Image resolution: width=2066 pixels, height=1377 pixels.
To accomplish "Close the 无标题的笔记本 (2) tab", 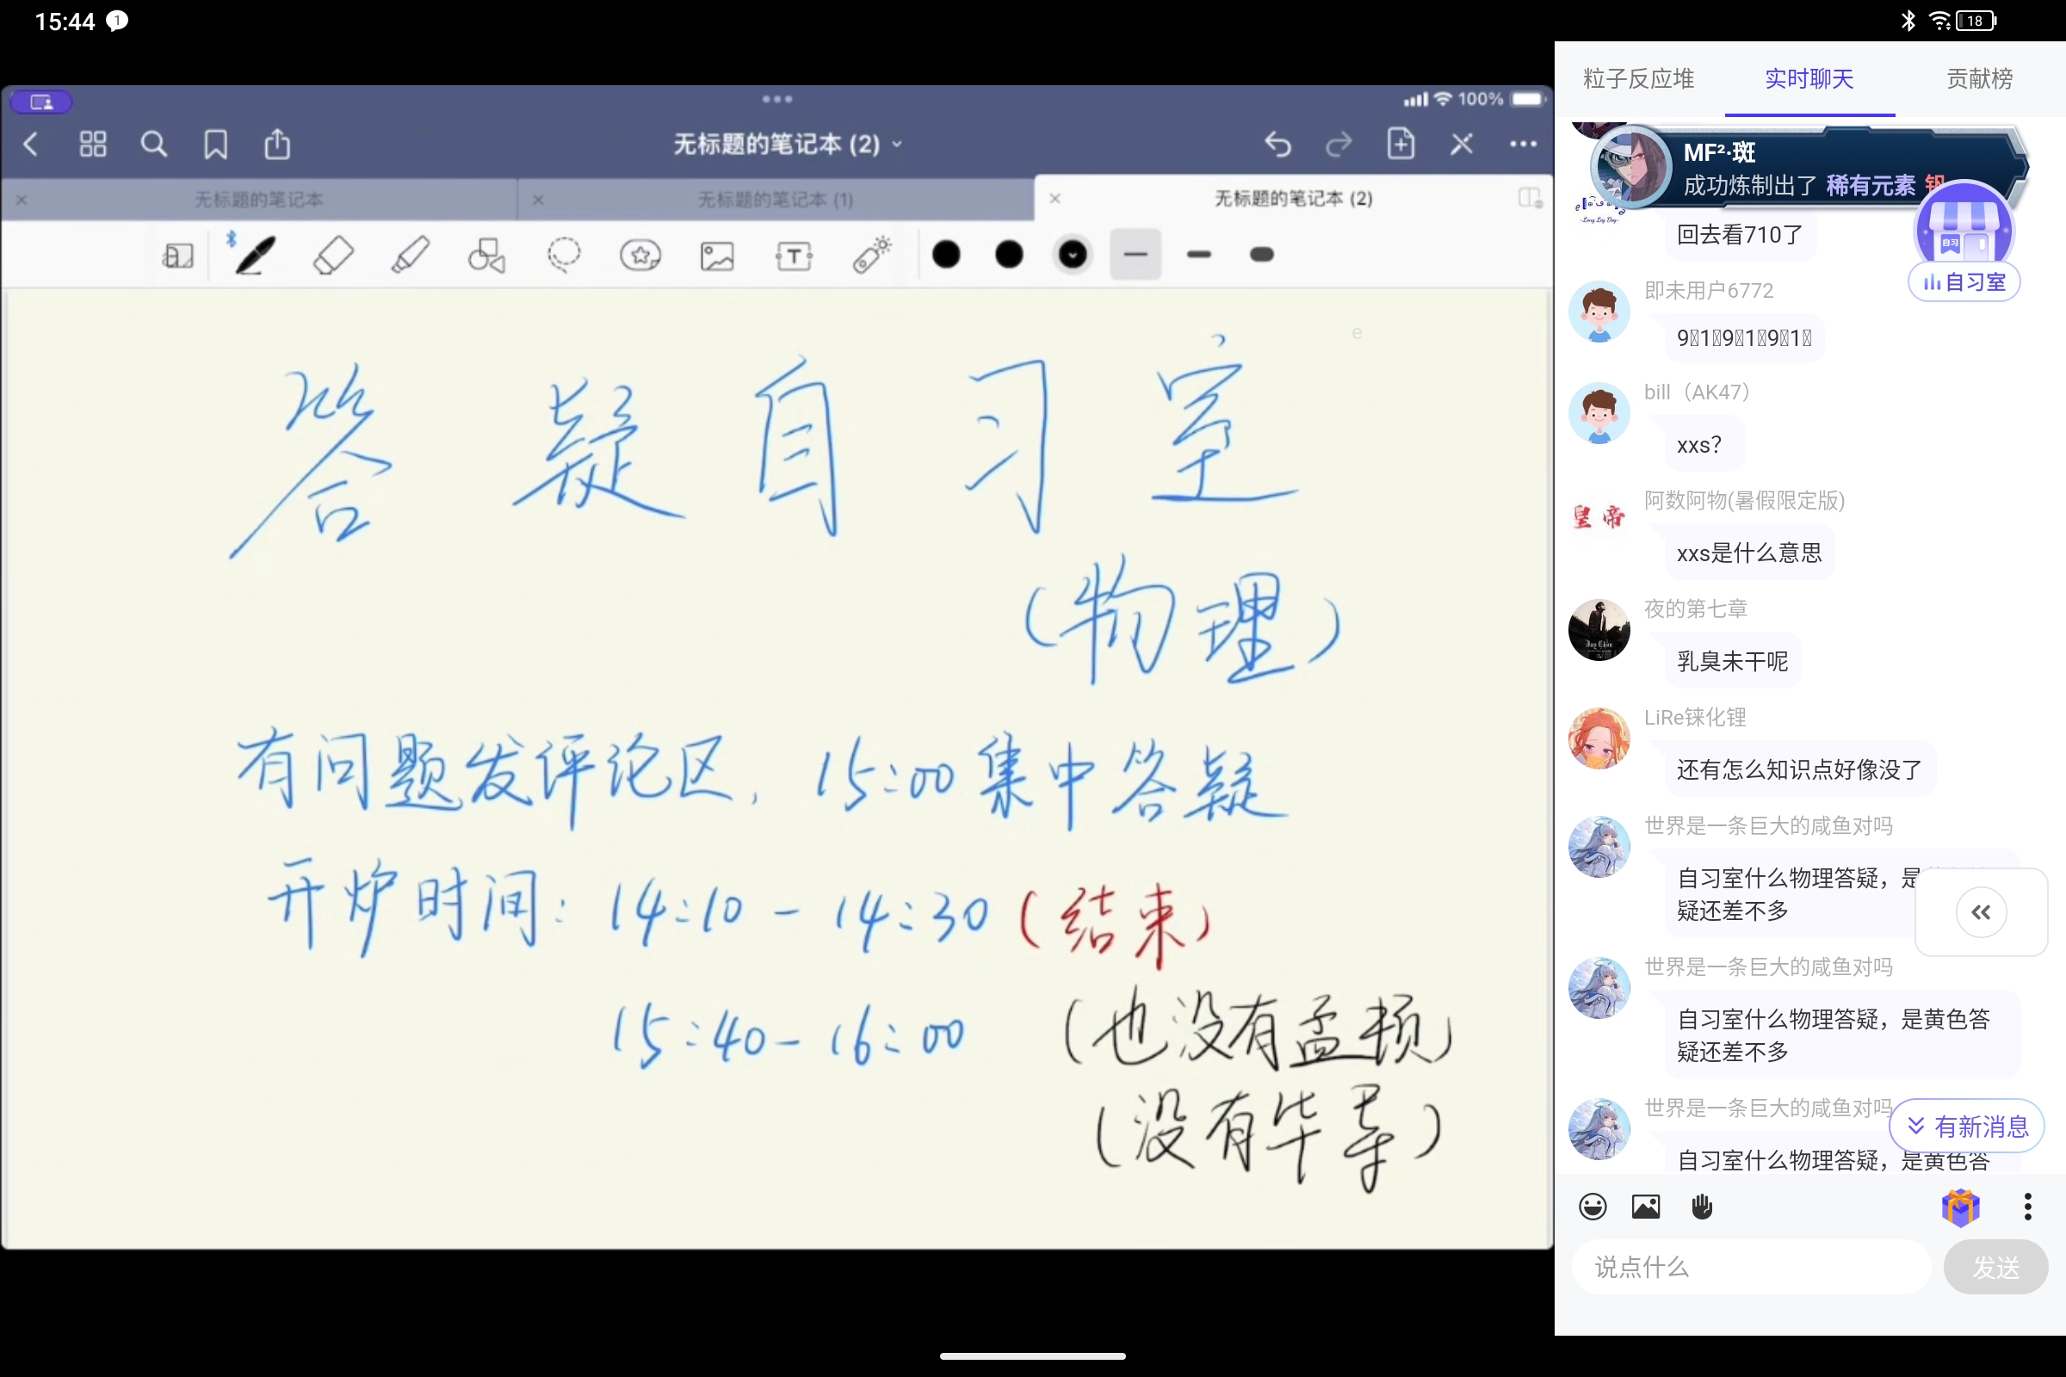I will tap(1055, 199).
